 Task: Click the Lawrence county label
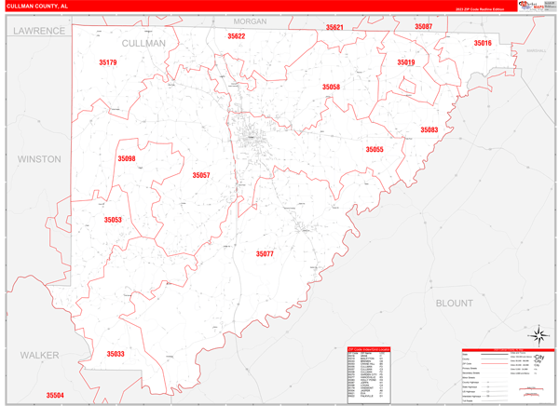(38, 31)
